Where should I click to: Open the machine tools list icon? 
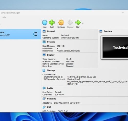[x=35, y=34]
